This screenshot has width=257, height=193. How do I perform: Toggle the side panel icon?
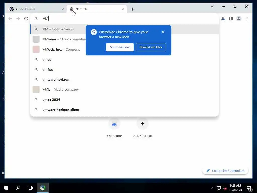click(x=231, y=19)
